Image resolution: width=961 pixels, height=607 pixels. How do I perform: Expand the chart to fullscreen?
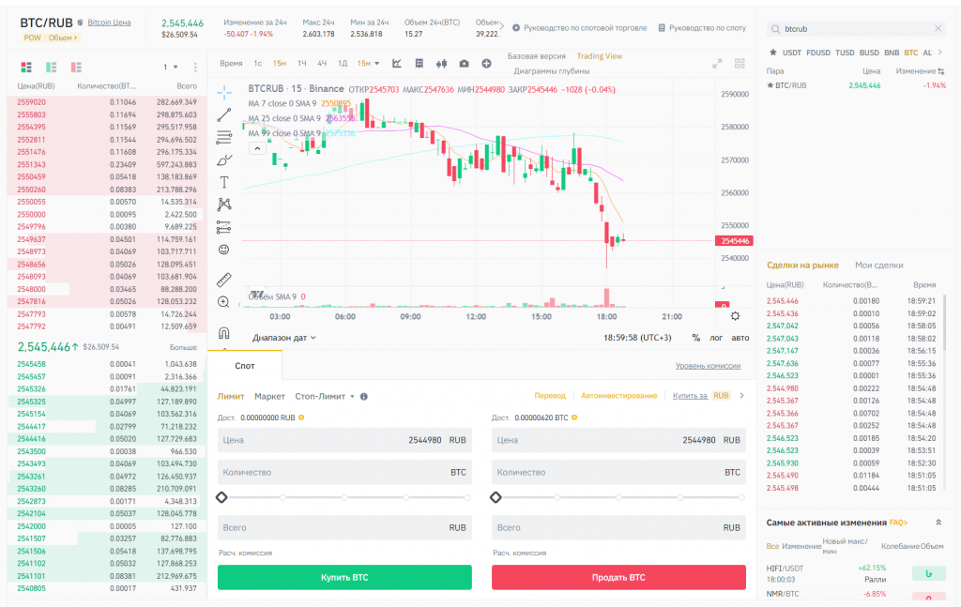[x=717, y=64]
